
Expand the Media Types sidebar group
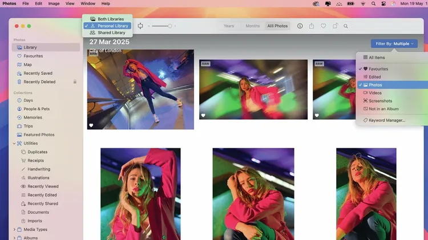click(x=14, y=229)
